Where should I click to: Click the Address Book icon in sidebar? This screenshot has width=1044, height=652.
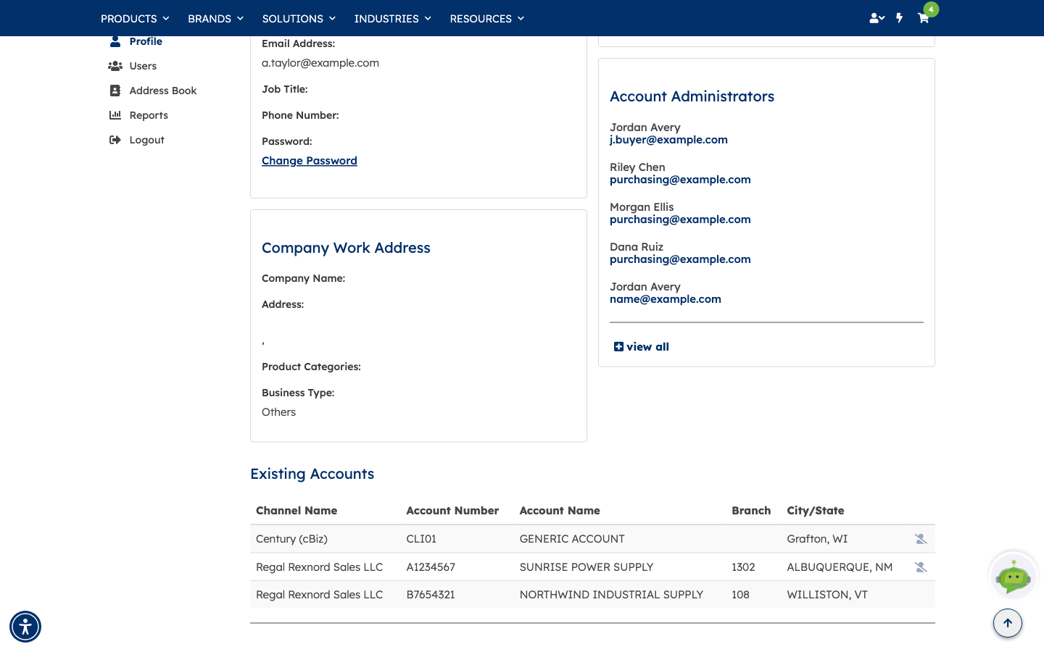pos(115,91)
